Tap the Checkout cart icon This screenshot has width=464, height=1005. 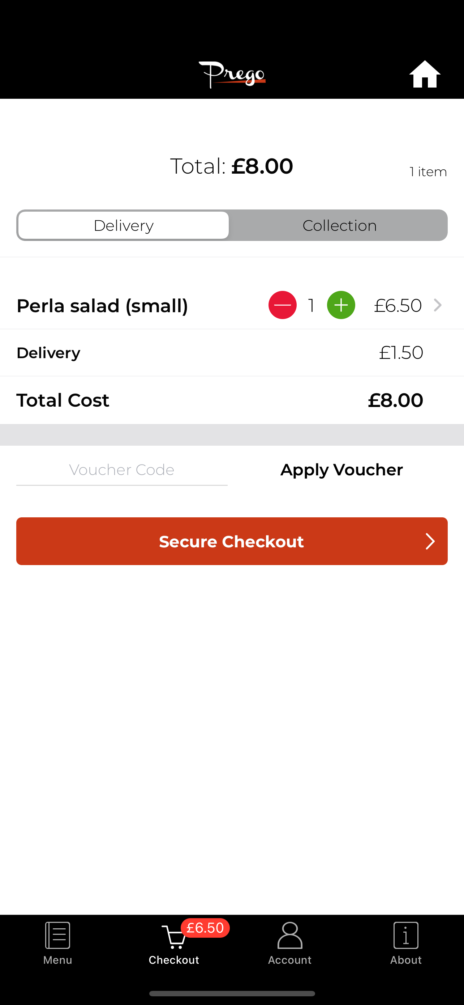[x=174, y=936]
